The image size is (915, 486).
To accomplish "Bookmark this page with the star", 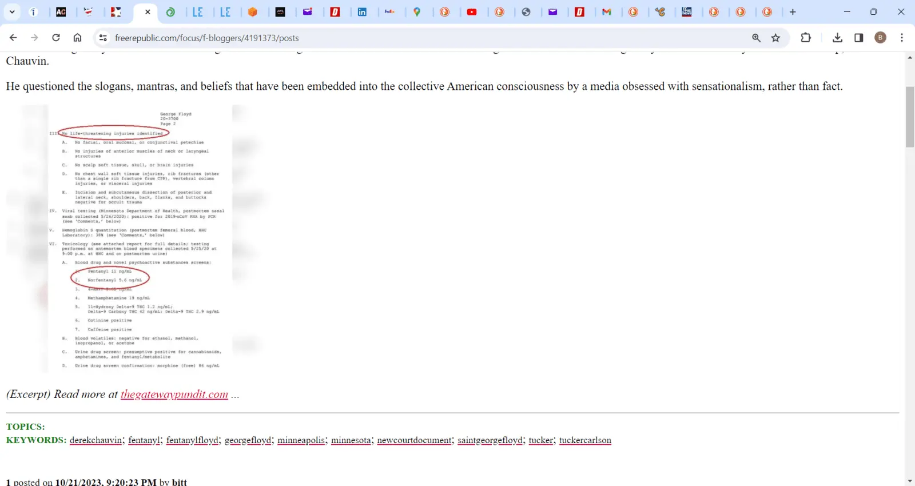I will tap(775, 38).
